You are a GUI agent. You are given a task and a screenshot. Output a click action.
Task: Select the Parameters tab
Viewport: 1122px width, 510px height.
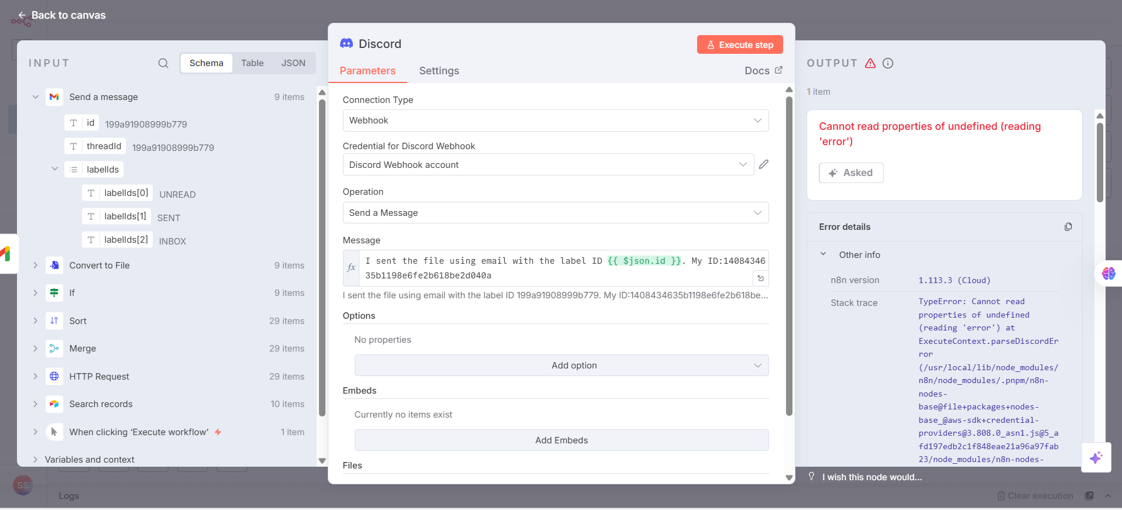point(368,71)
